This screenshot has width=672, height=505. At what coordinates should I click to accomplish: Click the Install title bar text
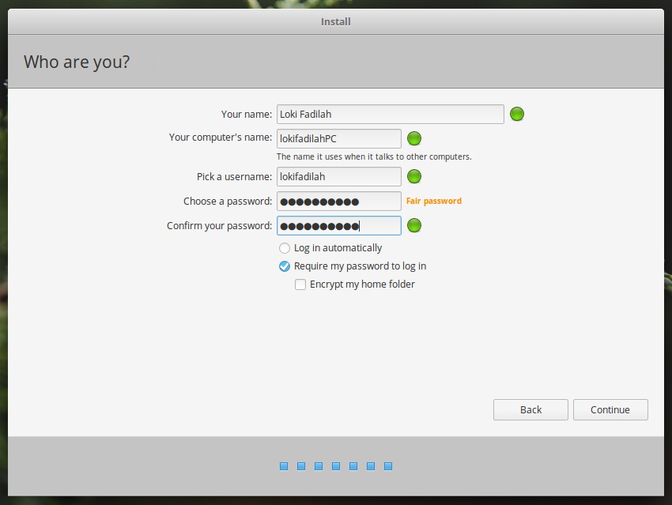click(335, 21)
